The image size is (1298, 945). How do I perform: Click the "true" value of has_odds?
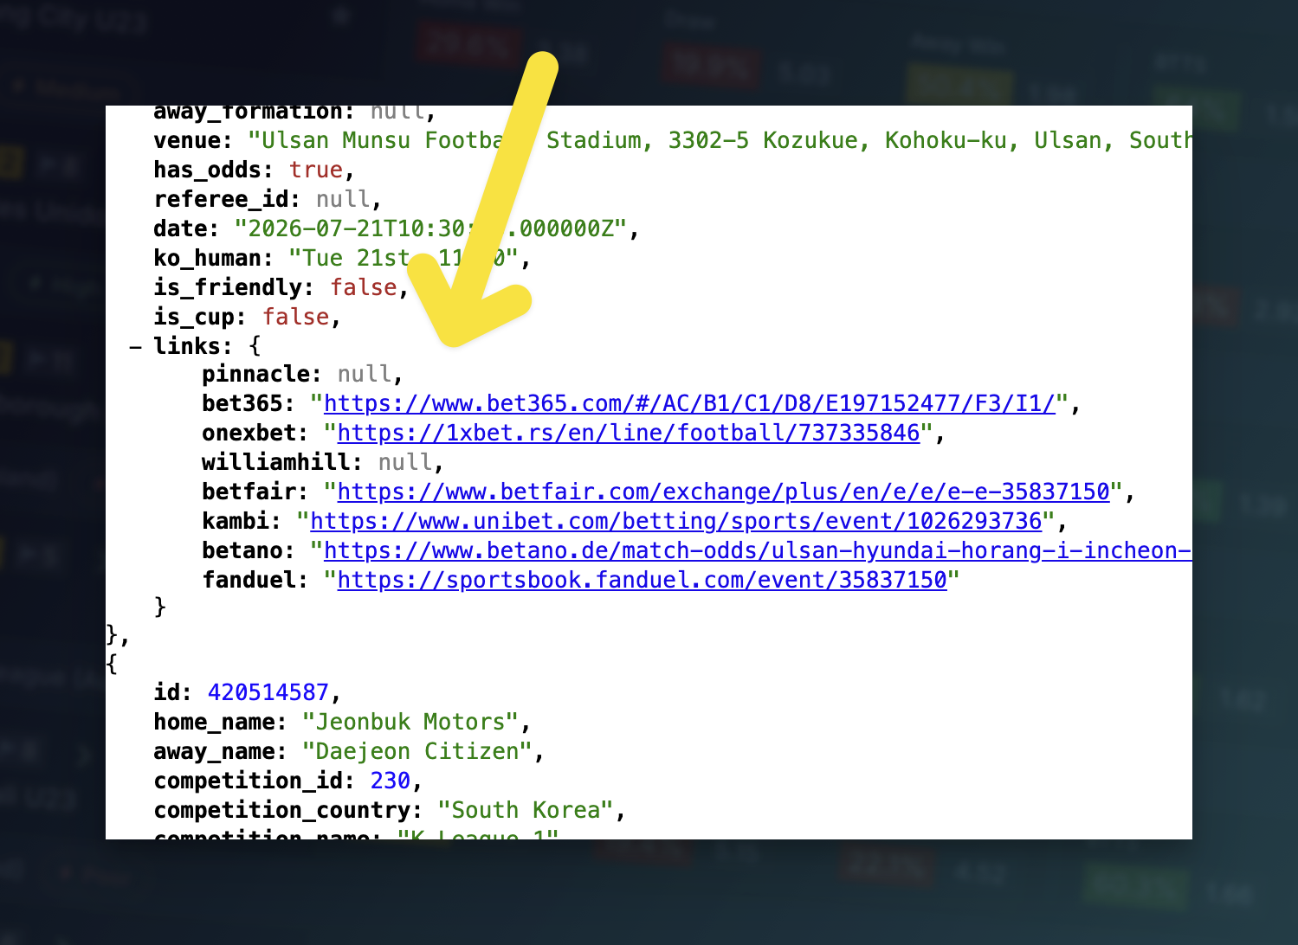tap(316, 170)
